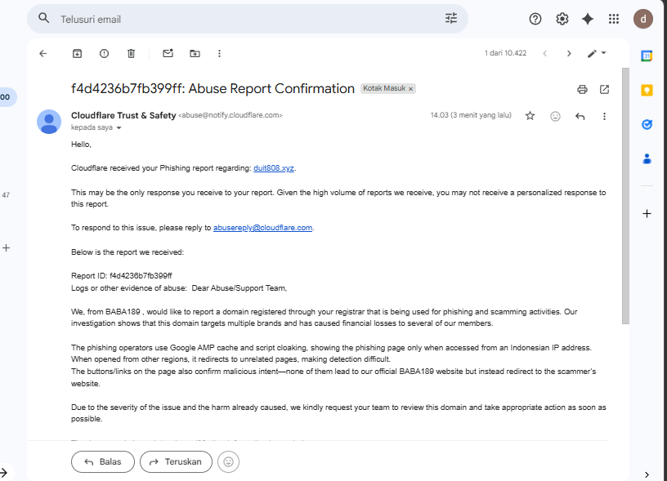
Task: Click the Report ID line text
Action: click(x=122, y=276)
